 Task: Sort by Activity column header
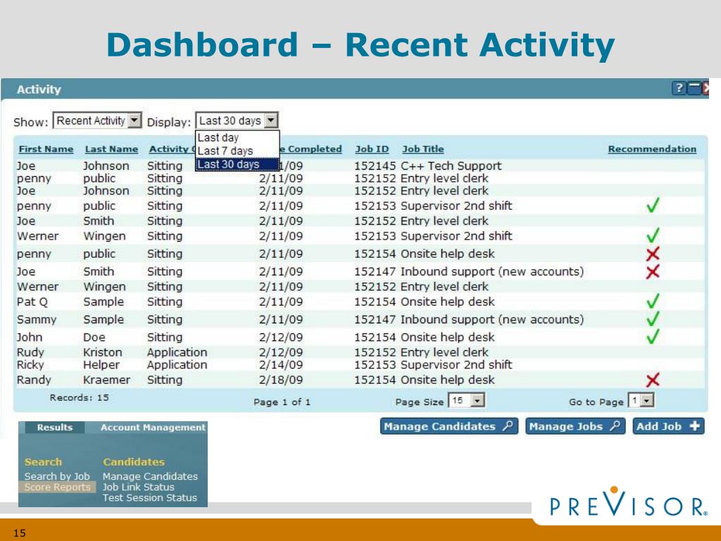pyautogui.click(x=172, y=149)
